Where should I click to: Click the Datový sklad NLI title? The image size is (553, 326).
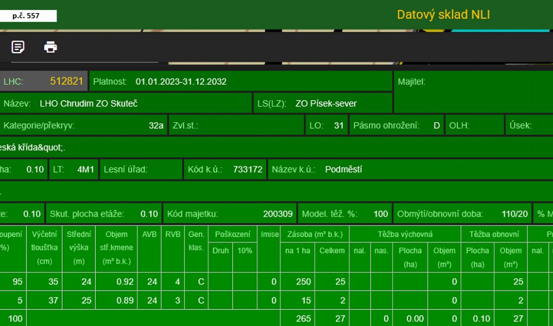pos(443,15)
